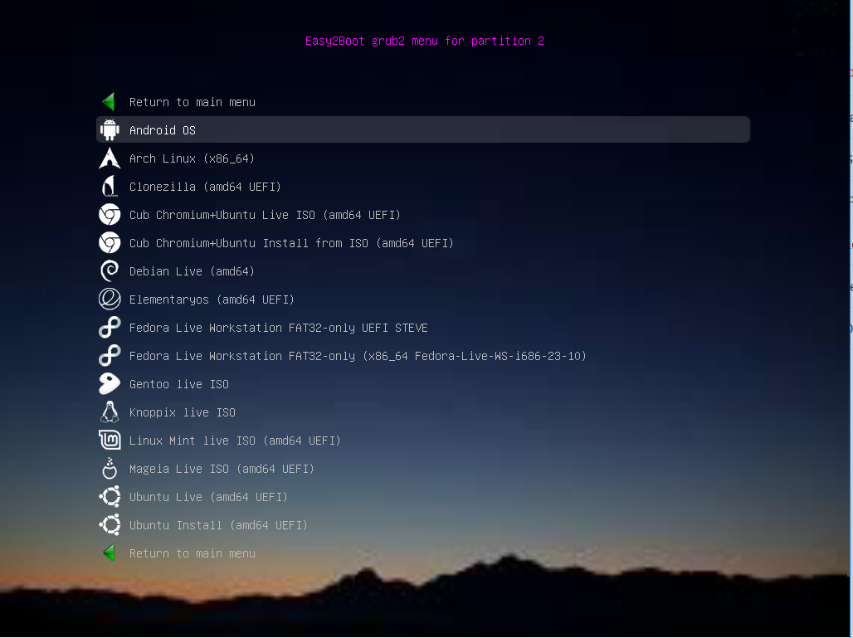Click the Mageia logo icon
This screenshot has height=638, width=853.
click(109, 468)
